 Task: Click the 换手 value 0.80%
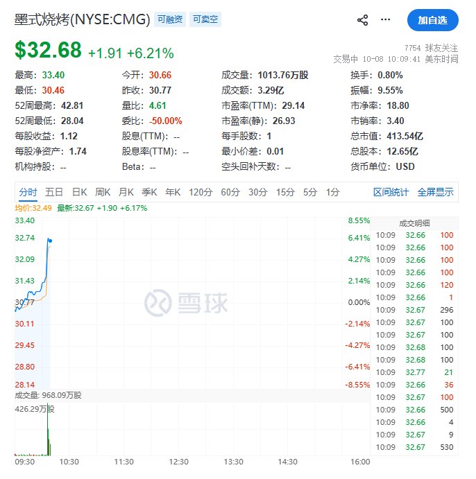[390, 75]
